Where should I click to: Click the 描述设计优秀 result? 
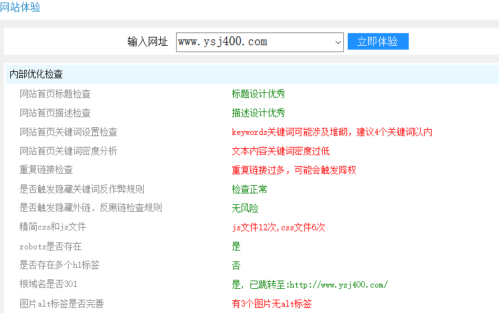coord(259,113)
